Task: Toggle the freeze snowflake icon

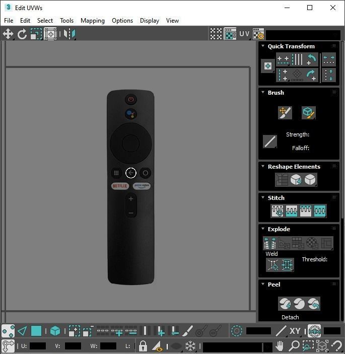Action: click(190, 346)
